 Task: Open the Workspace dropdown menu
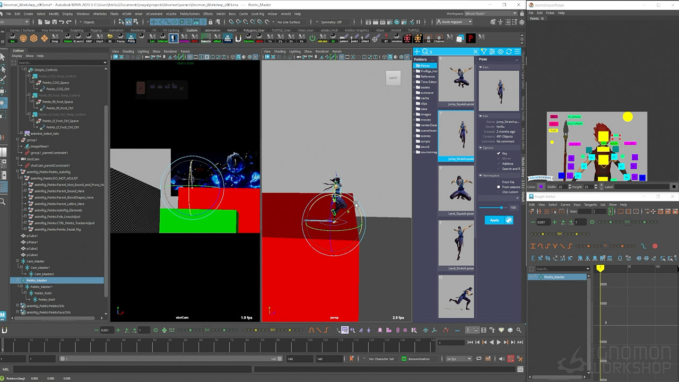click(x=491, y=13)
